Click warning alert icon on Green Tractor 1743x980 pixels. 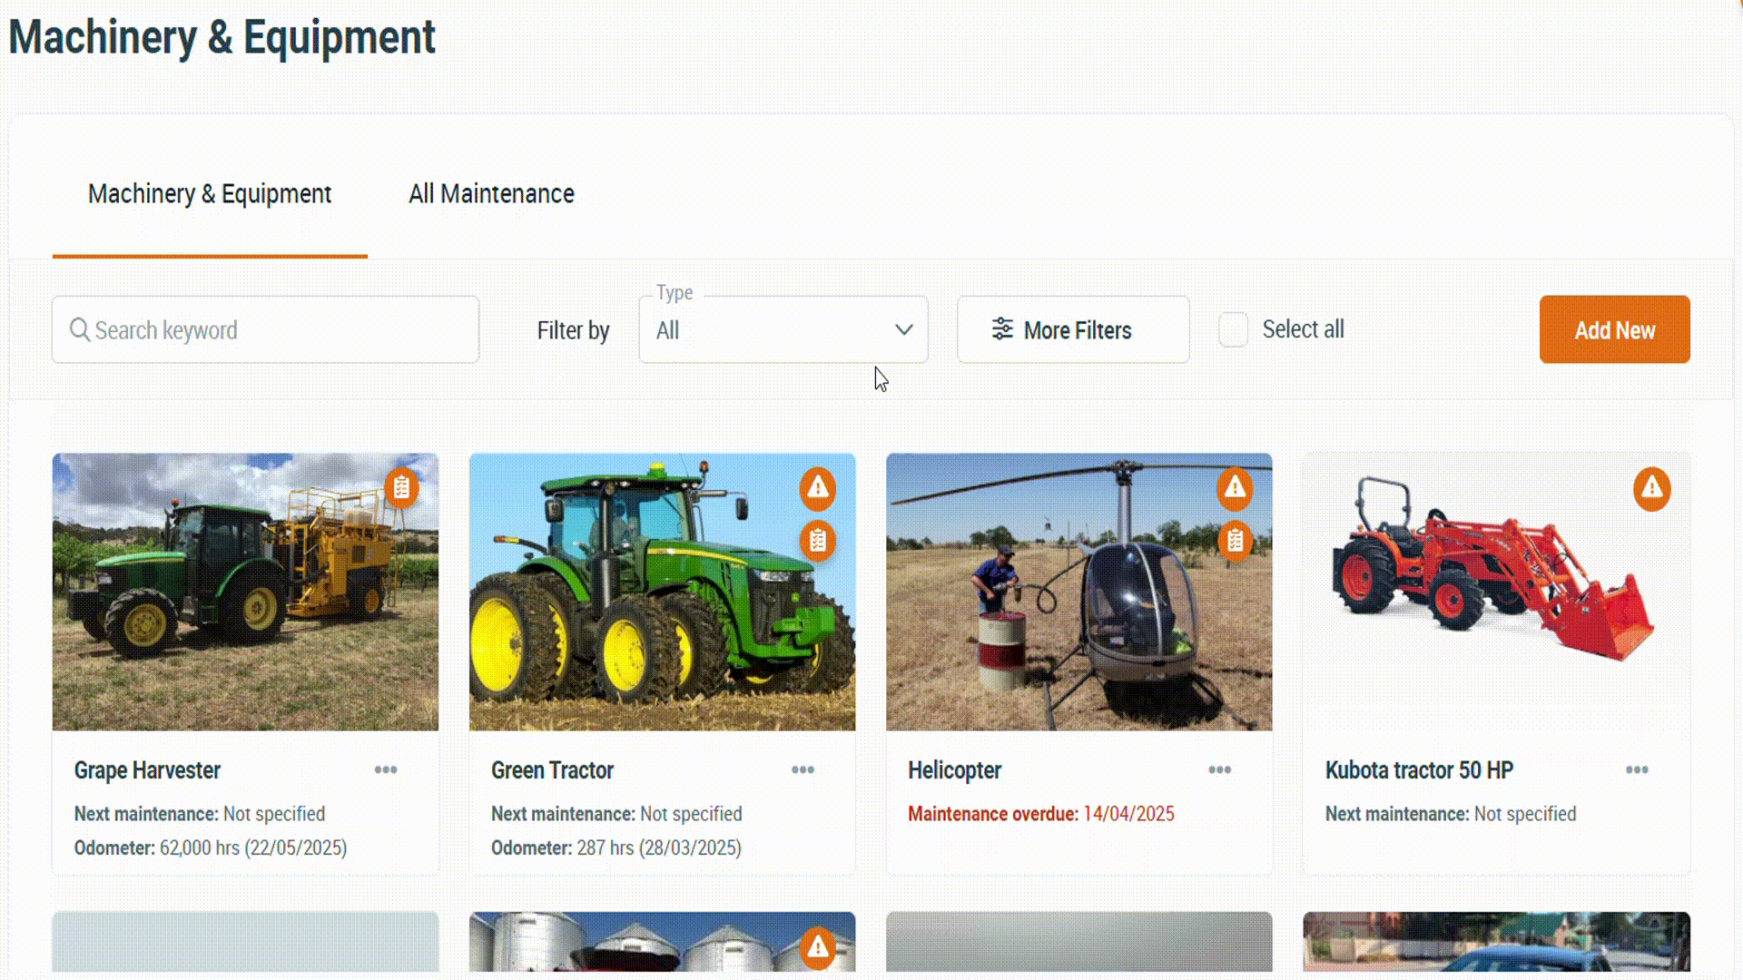(818, 488)
